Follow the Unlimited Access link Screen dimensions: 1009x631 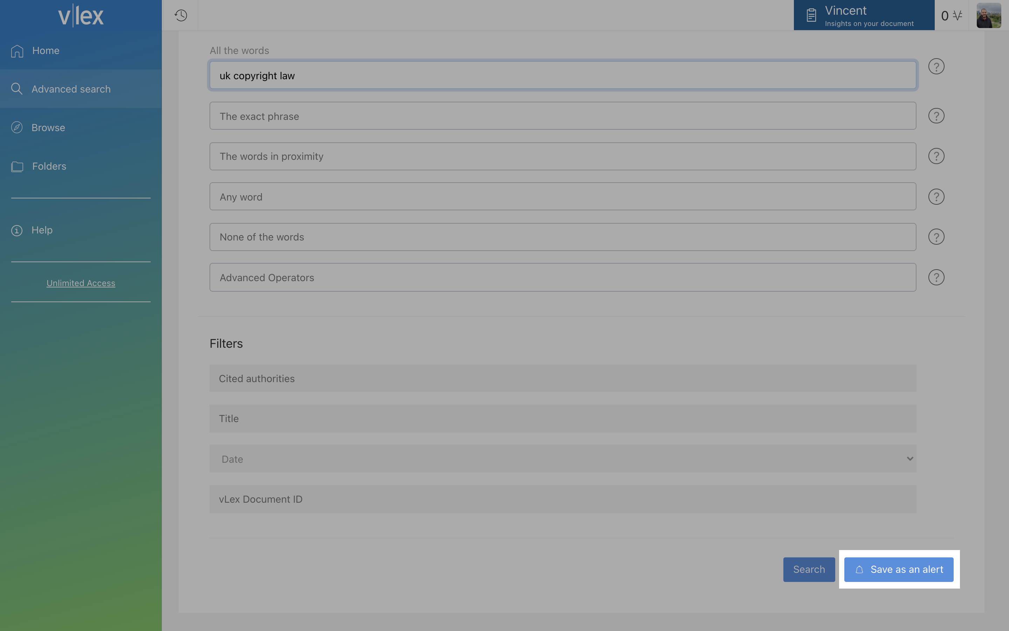(x=81, y=283)
